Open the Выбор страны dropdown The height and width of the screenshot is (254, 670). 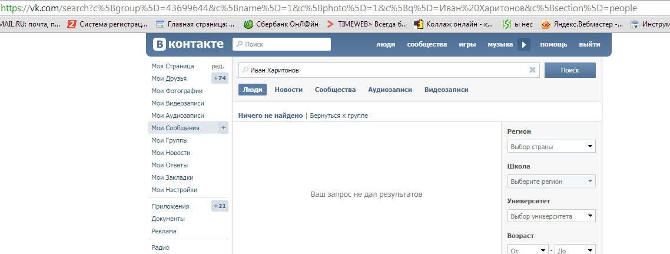551,147
